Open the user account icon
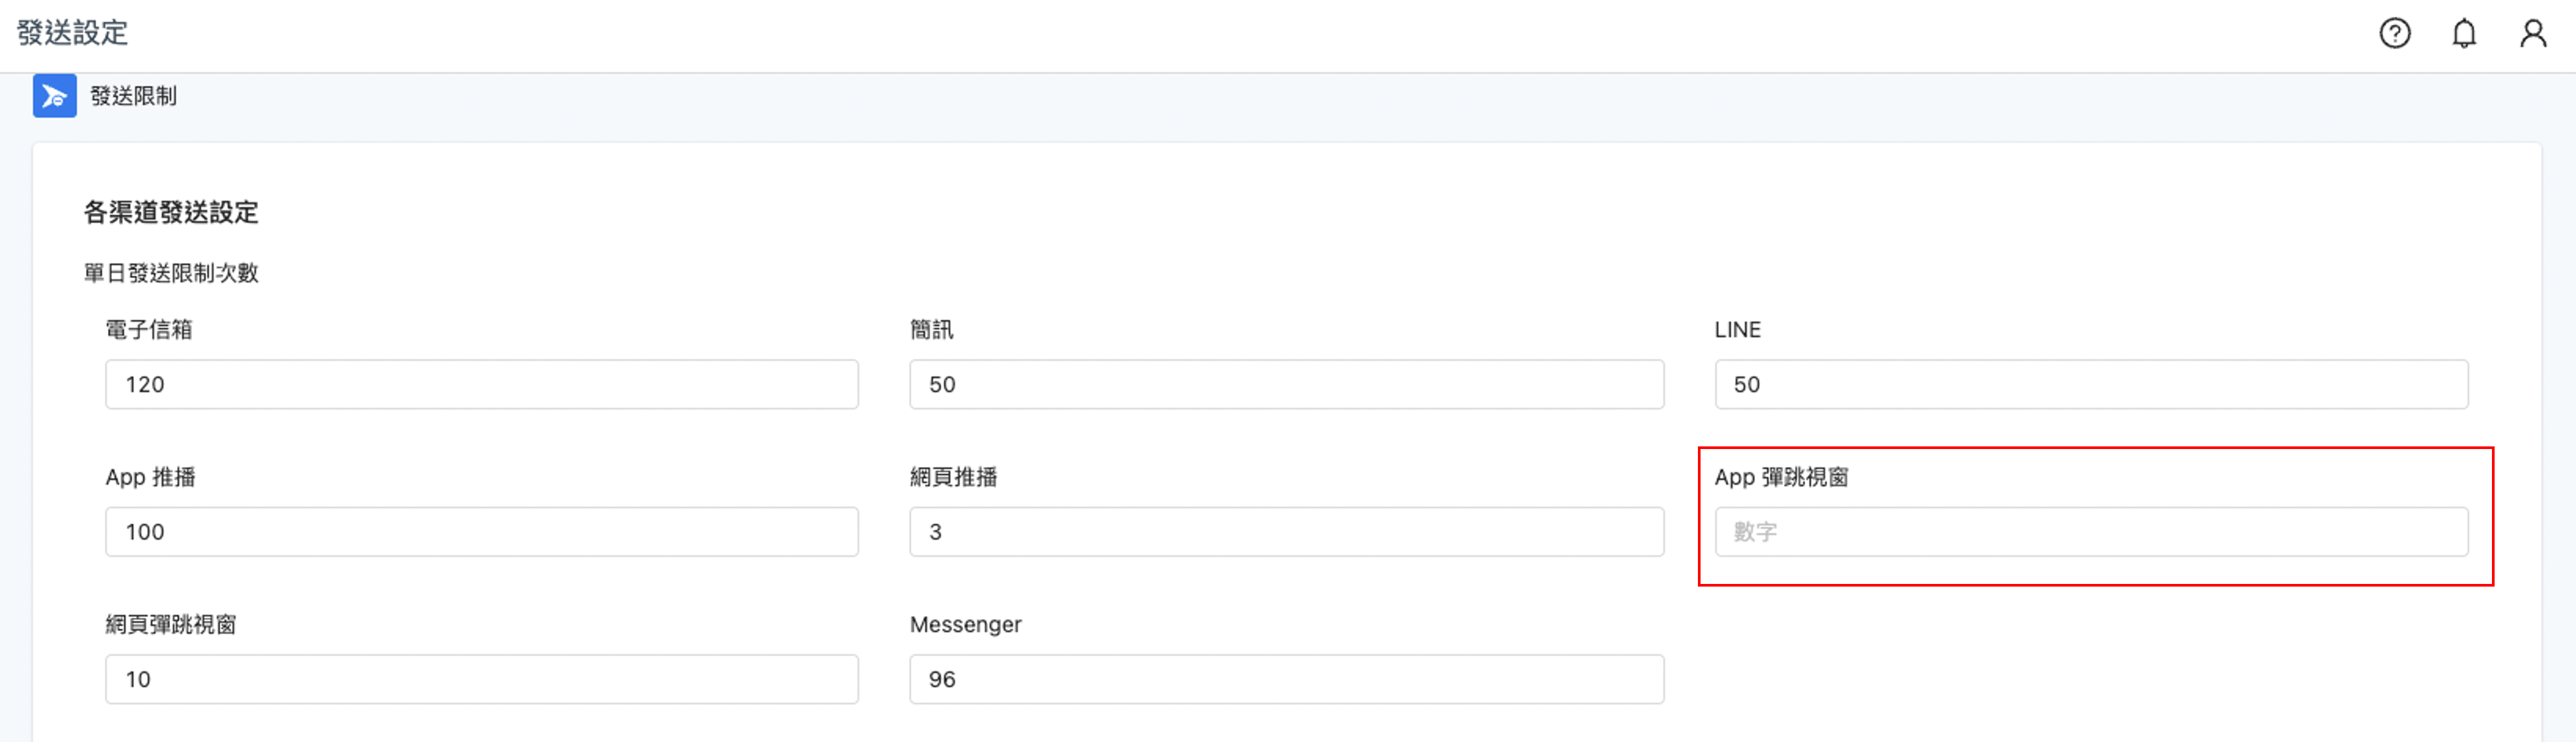The image size is (2576, 742). [2533, 33]
